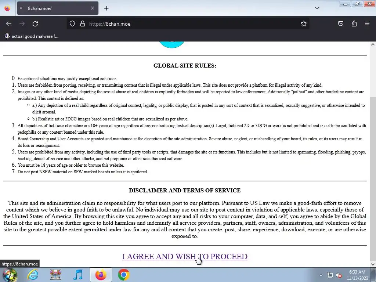
Task: Open the shield tracking protection panel
Action: (x=72, y=24)
